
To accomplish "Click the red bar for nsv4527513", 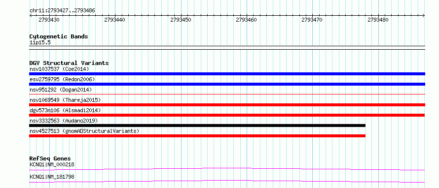I will pos(197,136).
